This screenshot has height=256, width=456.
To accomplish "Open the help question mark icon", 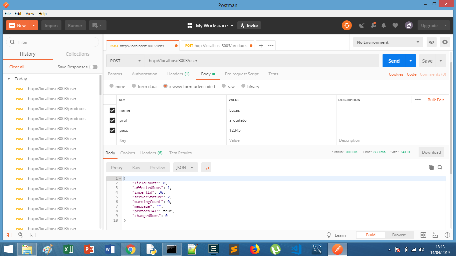I will click(x=447, y=235).
